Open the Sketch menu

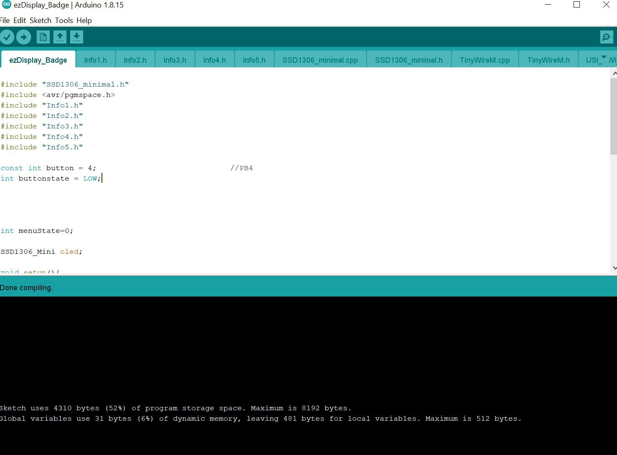(41, 20)
